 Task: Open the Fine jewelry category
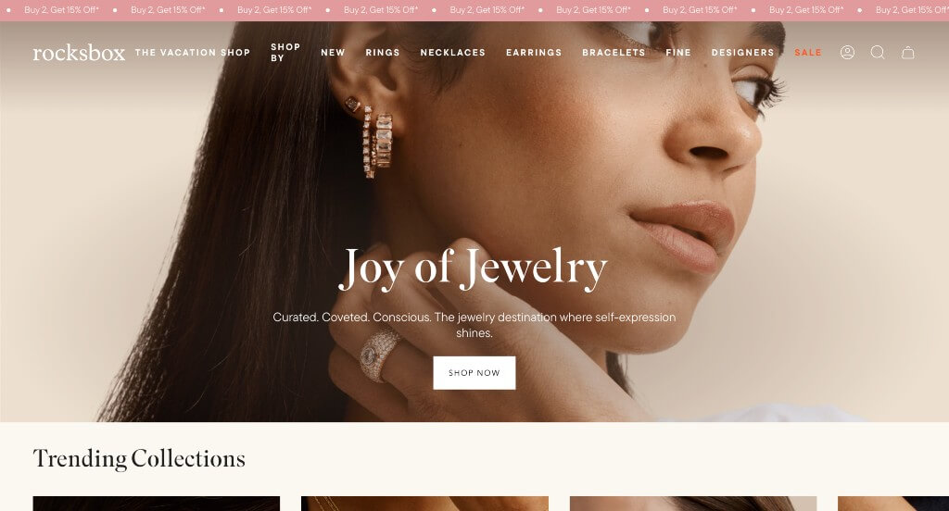(x=678, y=53)
